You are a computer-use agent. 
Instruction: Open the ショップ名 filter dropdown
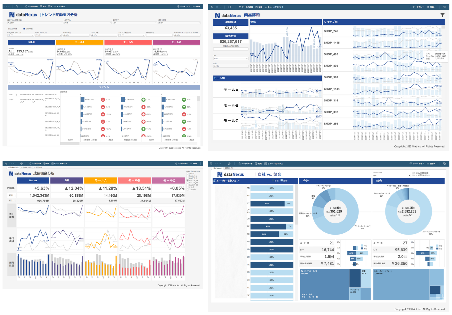[104, 35]
